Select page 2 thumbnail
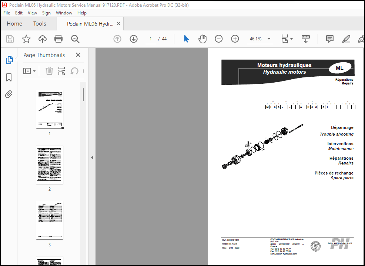365x266 pixels. (x=49, y=165)
